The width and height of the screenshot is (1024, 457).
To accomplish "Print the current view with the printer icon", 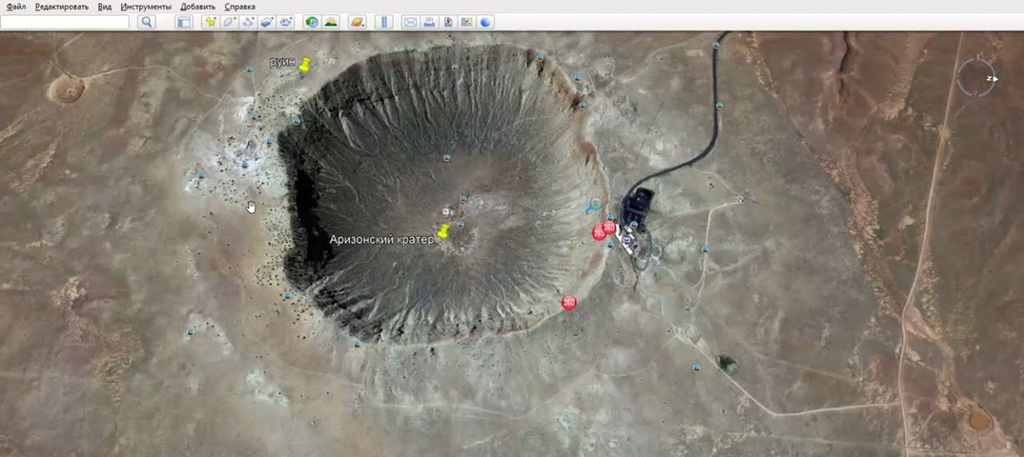I will point(429,22).
